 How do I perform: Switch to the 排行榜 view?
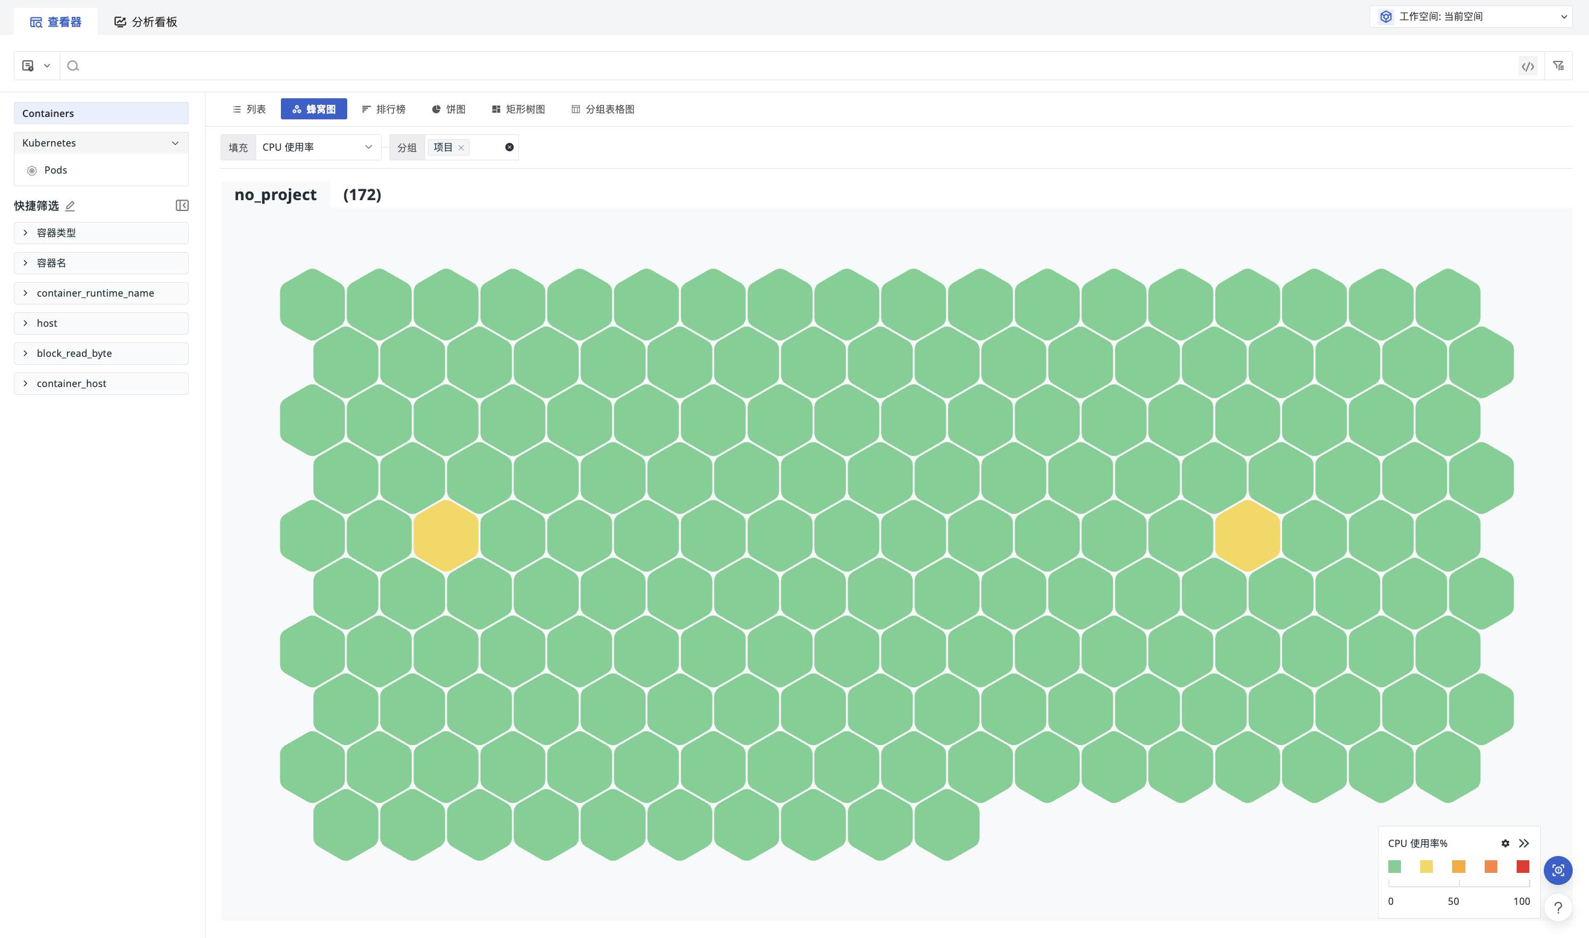click(383, 109)
